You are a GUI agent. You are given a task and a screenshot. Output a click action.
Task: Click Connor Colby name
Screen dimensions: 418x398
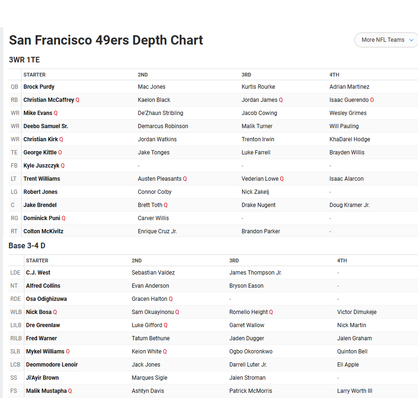pos(155,192)
